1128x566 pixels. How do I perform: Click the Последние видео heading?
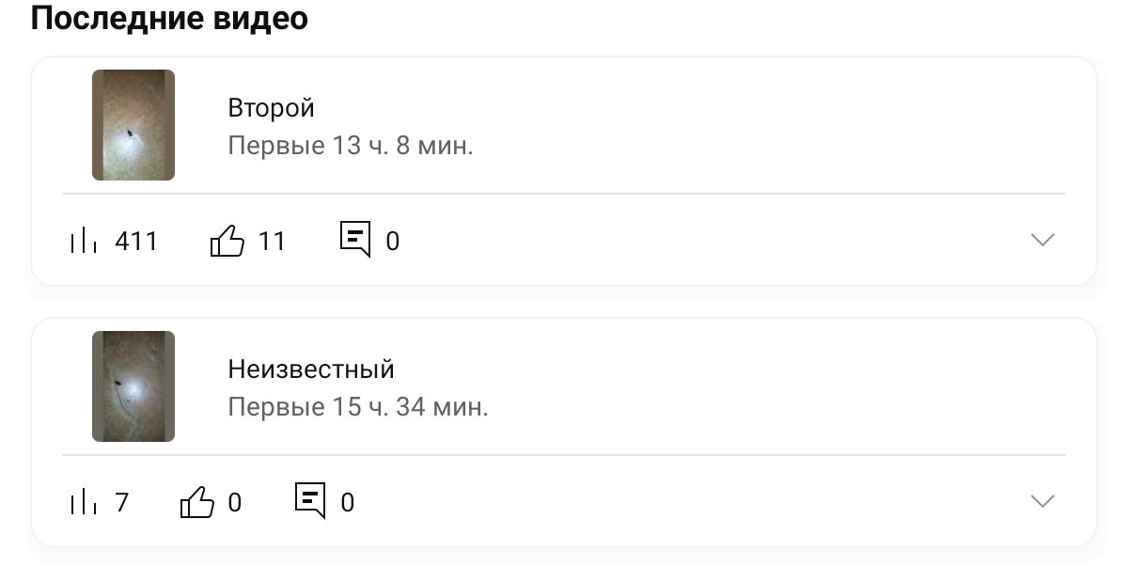point(169,18)
